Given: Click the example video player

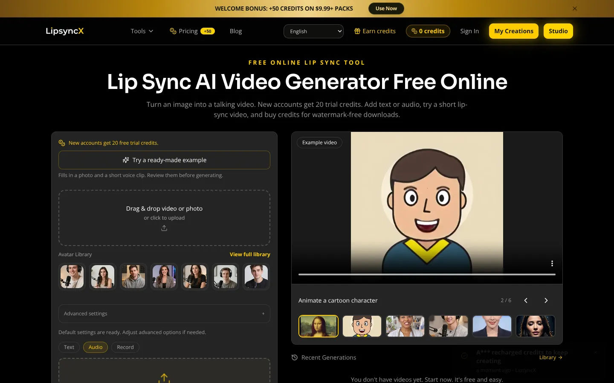Looking at the screenshot, I should 427,208.
